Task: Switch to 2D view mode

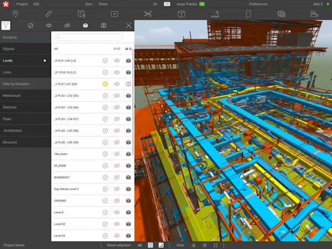Action: pyautogui.click(x=155, y=4)
